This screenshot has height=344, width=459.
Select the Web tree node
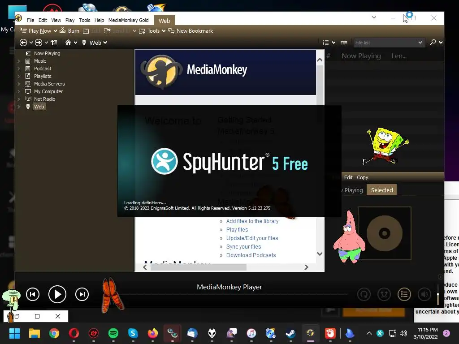[x=39, y=107]
